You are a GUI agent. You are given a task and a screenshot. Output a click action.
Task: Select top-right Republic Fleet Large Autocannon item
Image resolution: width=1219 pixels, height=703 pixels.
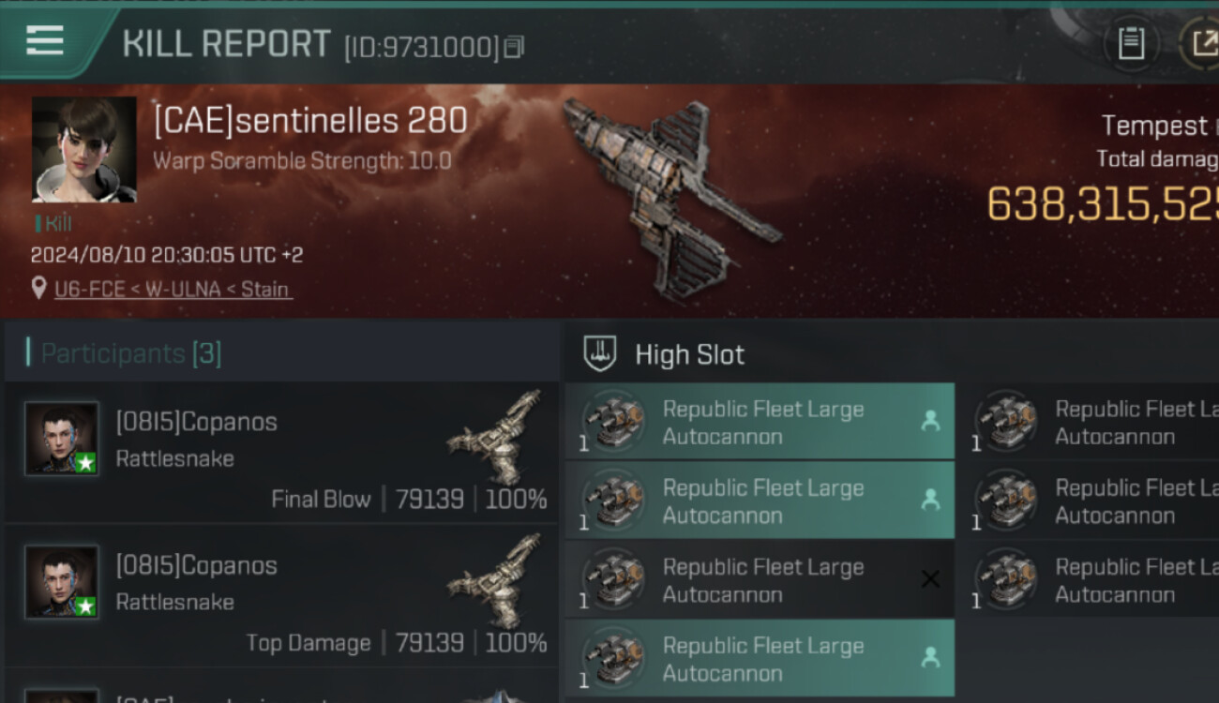coord(1097,422)
